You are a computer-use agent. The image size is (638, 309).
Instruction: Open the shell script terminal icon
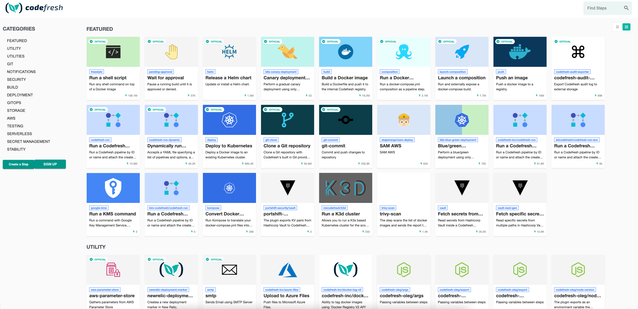[x=113, y=52]
